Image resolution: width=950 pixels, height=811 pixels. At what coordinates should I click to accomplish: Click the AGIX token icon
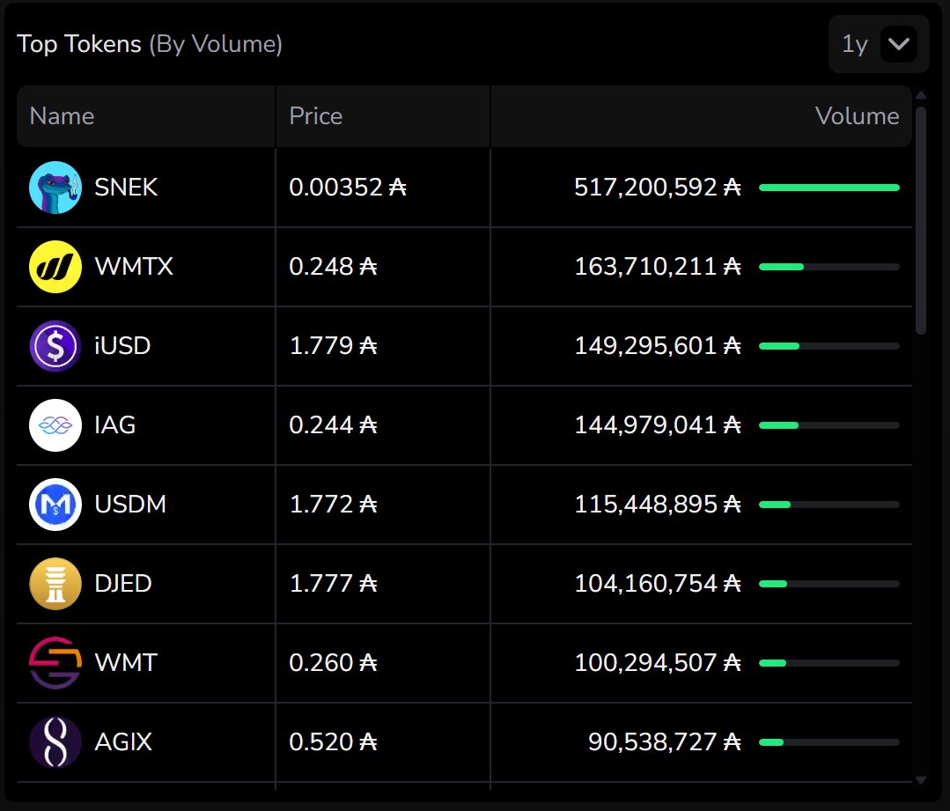click(x=55, y=742)
